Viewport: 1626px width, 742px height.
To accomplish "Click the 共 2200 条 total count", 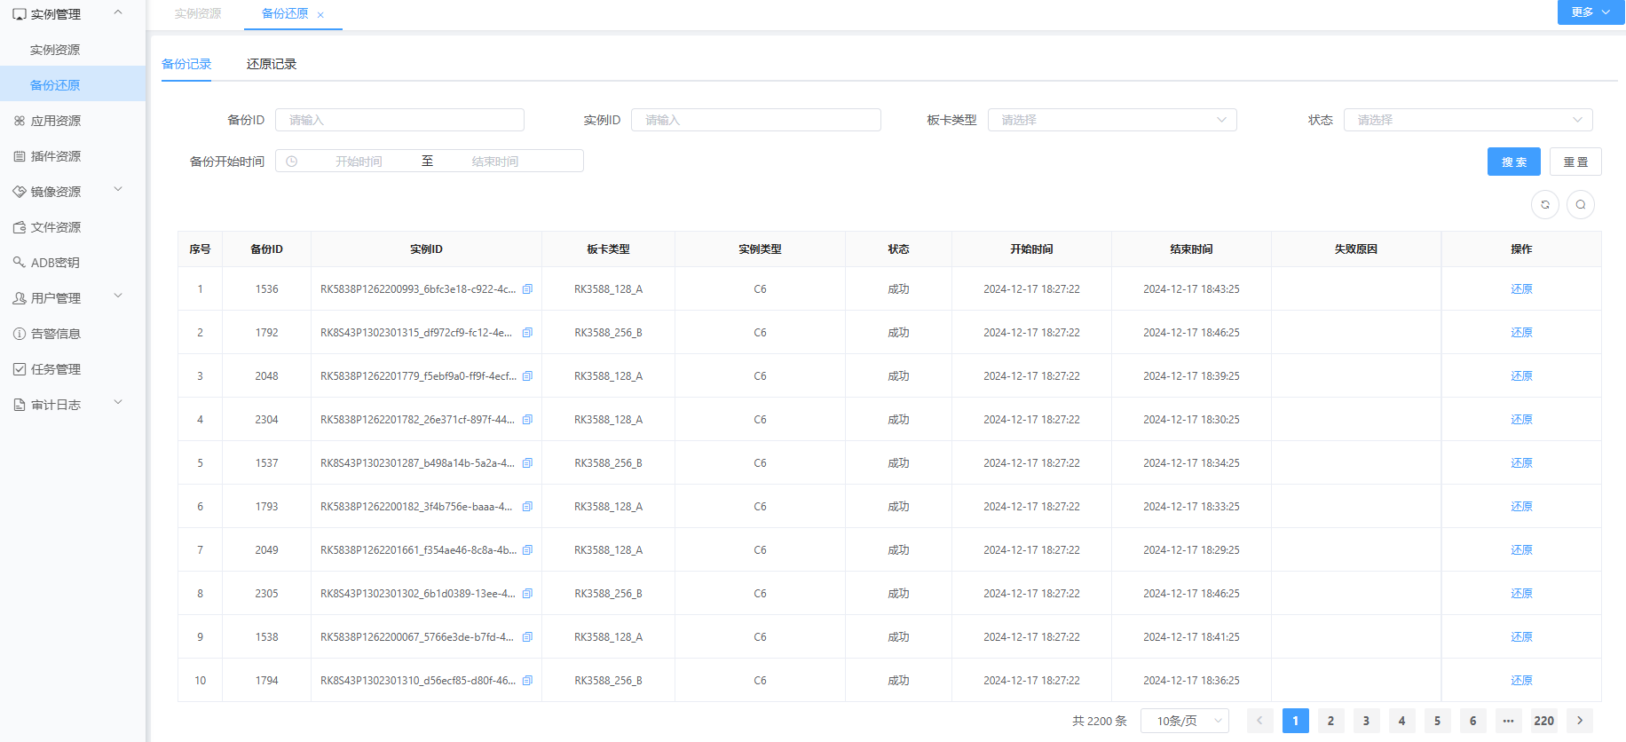I will click(x=1099, y=721).
